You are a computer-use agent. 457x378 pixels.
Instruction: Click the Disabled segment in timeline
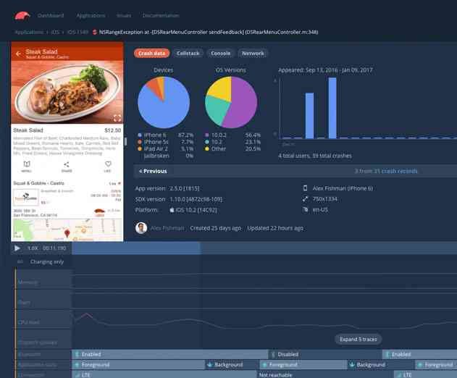pos(325,354)
